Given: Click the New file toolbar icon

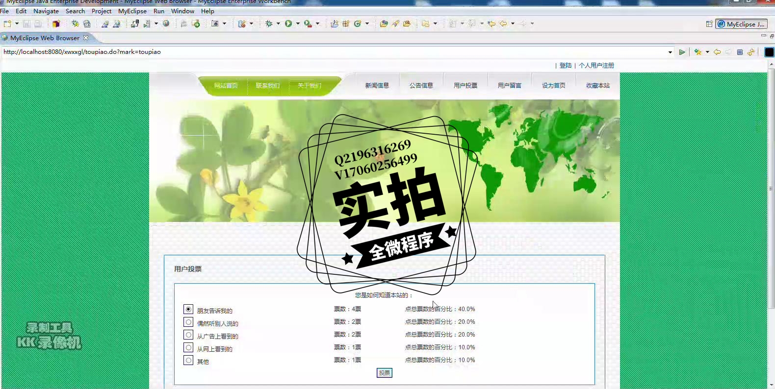Looking at the screenshot, I should pos(7,24).
